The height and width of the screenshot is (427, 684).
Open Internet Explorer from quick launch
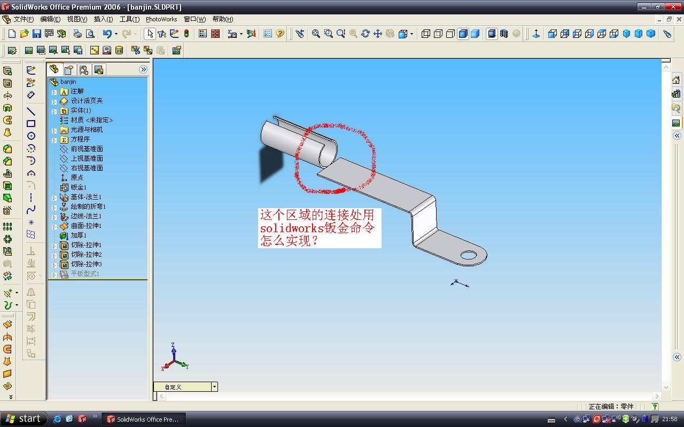pos(57,419)
